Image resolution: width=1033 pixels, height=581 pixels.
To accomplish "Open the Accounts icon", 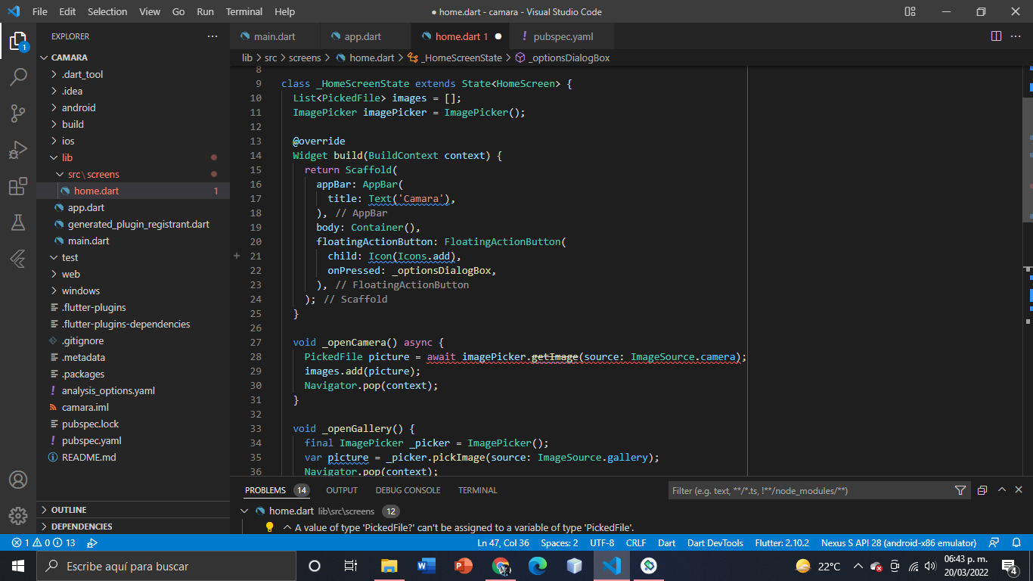I will (18, 480).
